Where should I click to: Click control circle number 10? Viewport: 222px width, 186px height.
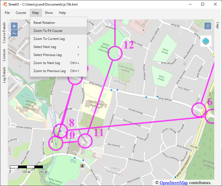[56, 143]
